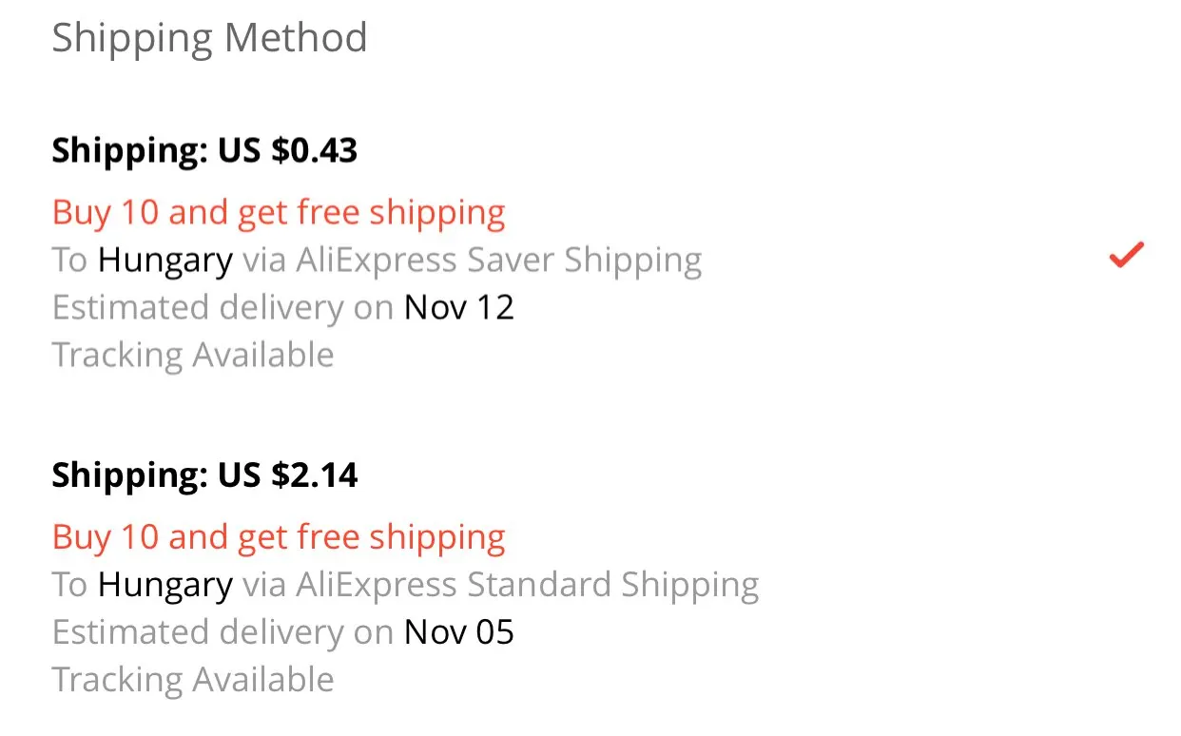Click the word 'Method' in the heading

click(296, 38)
